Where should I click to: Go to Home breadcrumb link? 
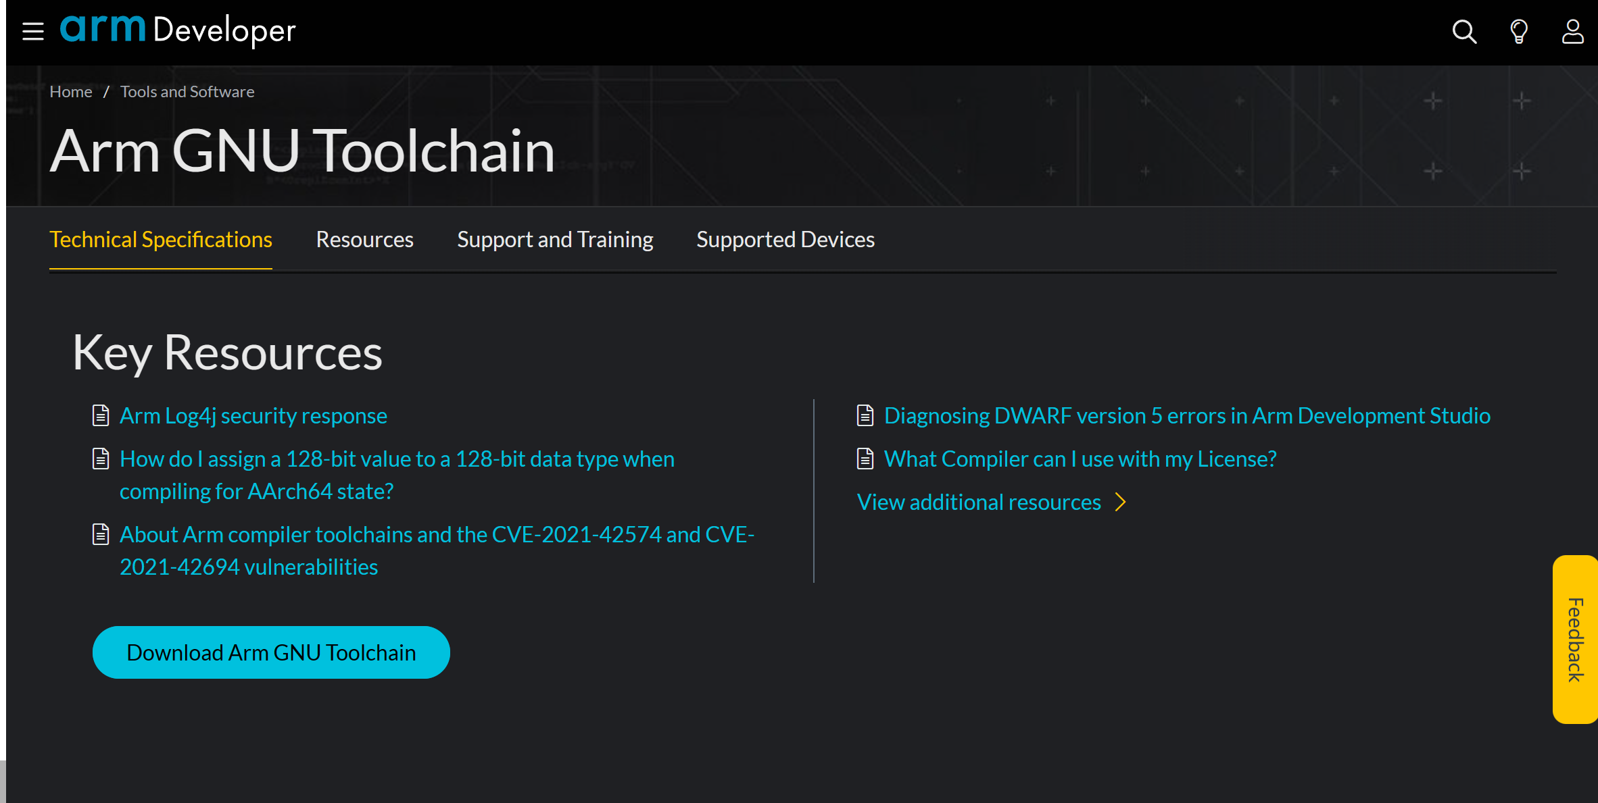pyautogui.click(x=71, y=92)
